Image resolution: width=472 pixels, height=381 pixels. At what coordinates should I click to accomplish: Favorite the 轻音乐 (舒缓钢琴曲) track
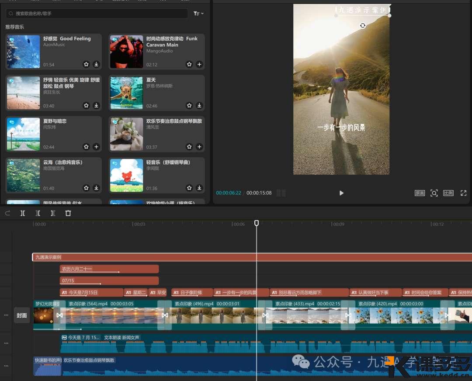[189, 188]
